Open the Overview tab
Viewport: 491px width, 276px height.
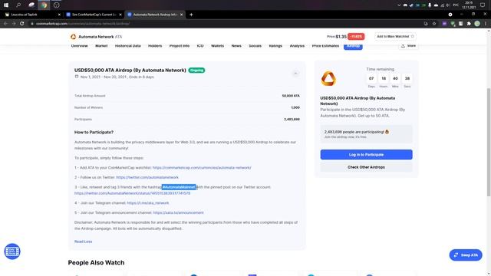[x=80, y=46]
